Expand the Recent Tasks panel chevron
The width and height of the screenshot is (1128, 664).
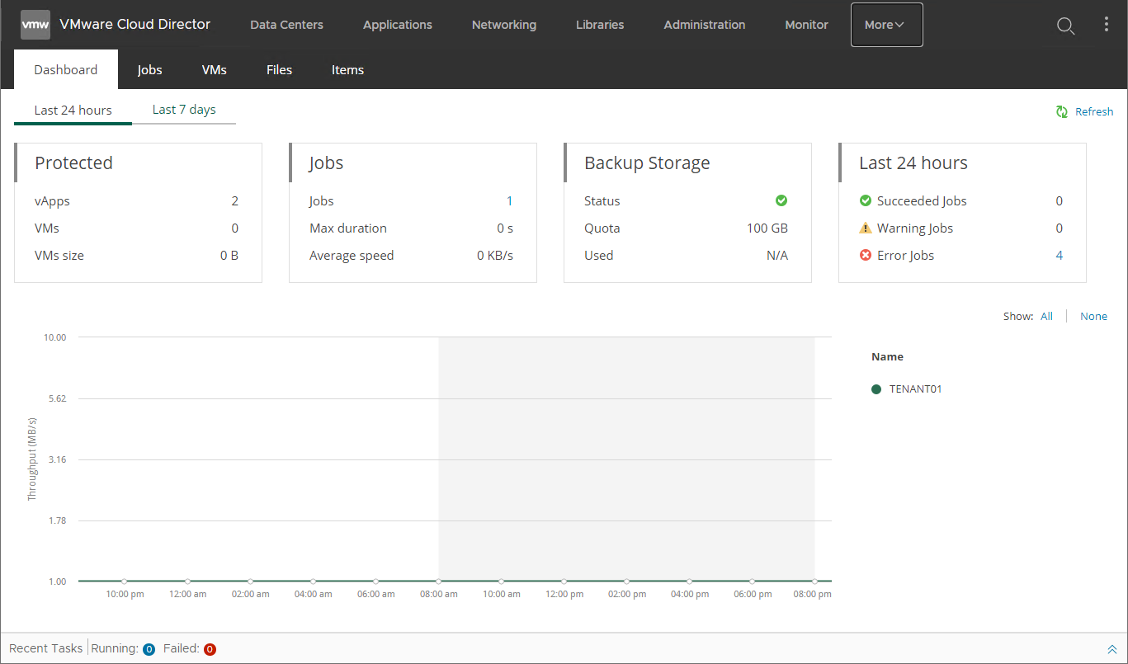pos(1111,649)
